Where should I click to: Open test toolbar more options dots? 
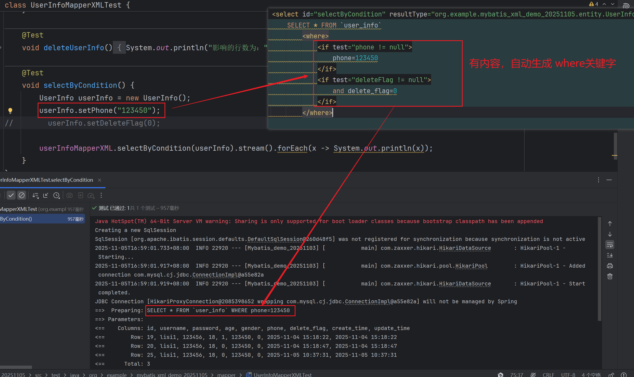tap(101, 195)
